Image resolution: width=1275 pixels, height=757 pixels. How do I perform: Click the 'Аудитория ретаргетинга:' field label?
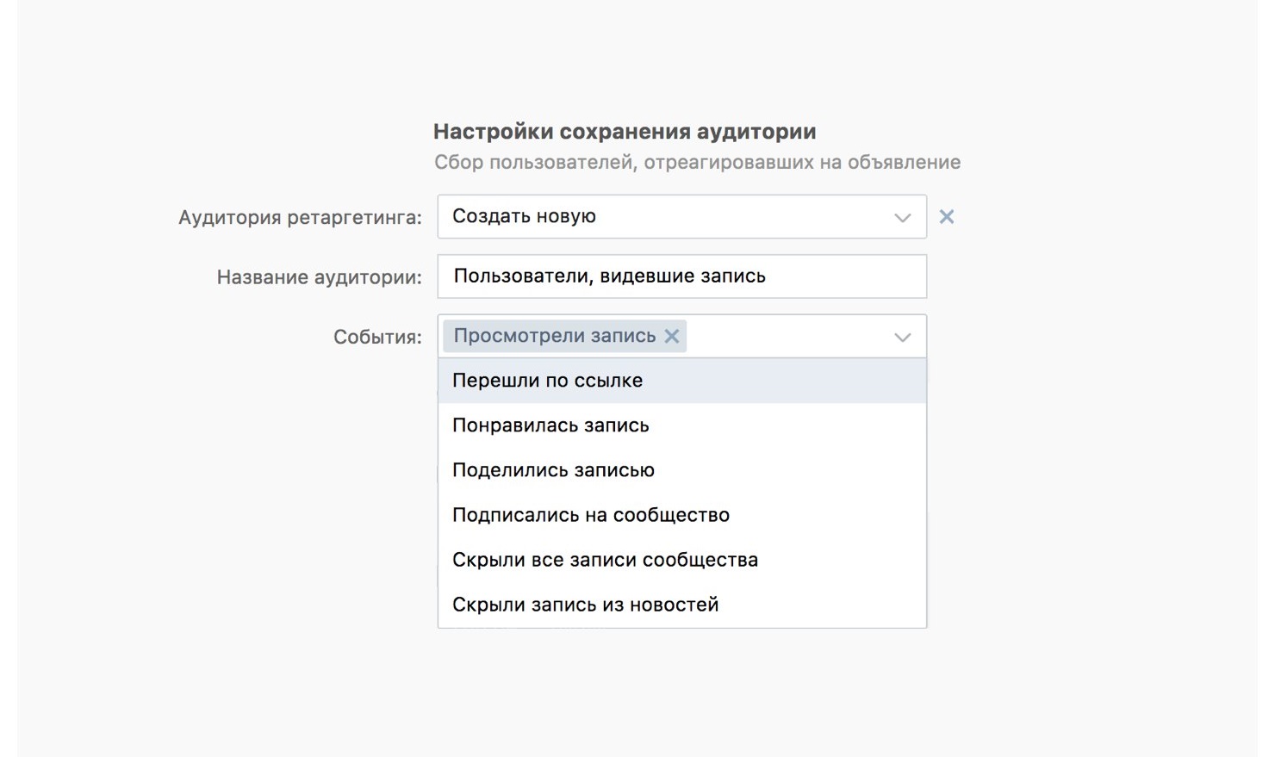pyautogui.click(x=300, y=218)
